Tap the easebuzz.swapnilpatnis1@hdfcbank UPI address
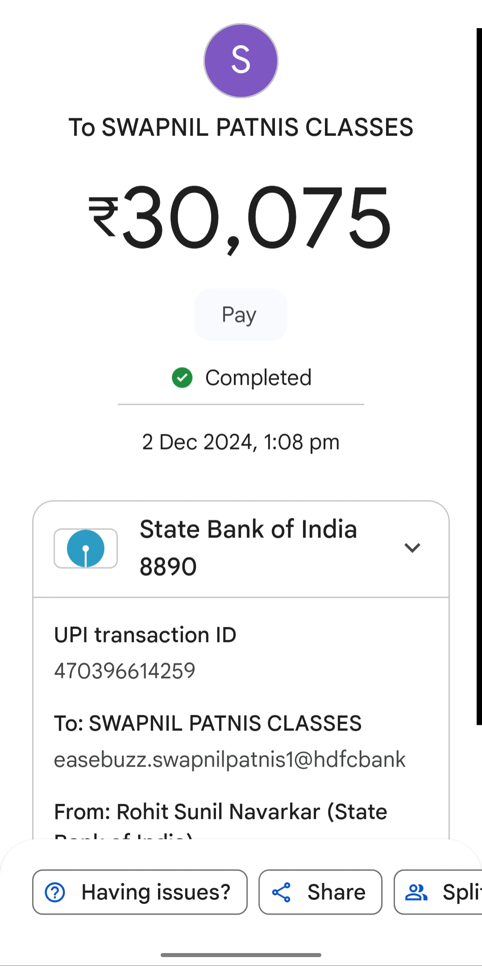The image size is (482, 966). pyautogui.click(x=230, y=759)
